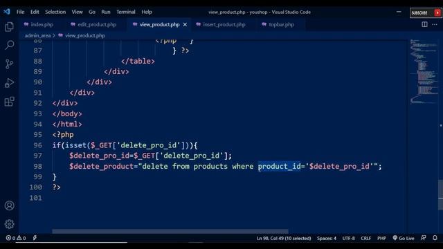
Task: Change line ending via CRLF
Action: [x=366, y=238]
